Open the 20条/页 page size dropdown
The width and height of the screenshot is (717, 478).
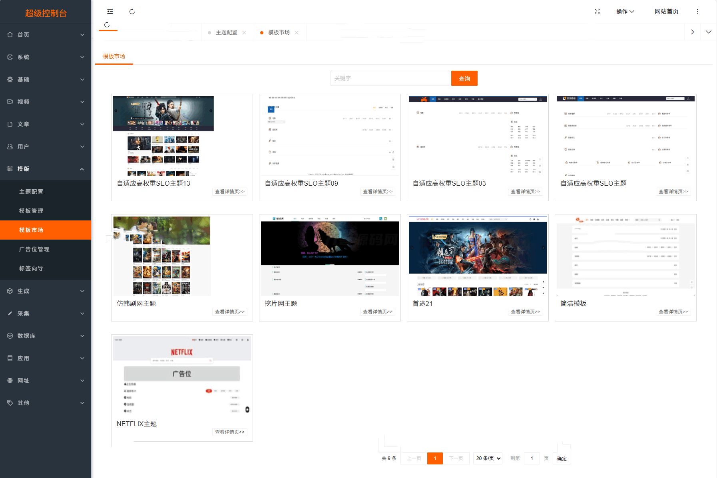pyautogui.click(x=488, y=458)
